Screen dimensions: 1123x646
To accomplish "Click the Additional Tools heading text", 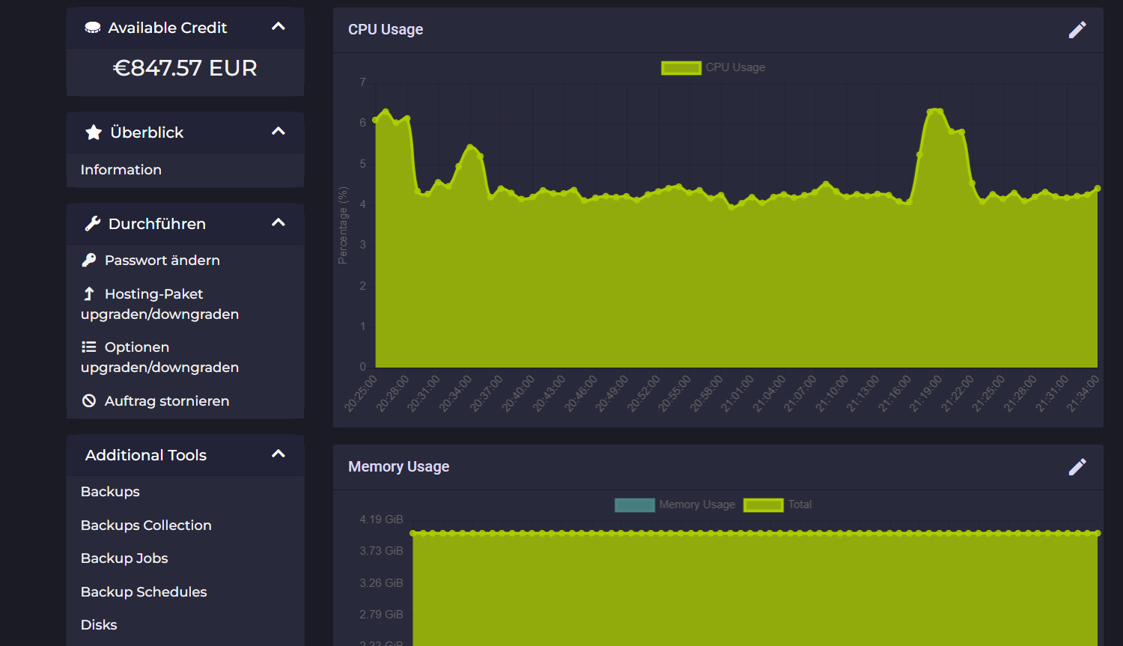I will coord(146,455).
